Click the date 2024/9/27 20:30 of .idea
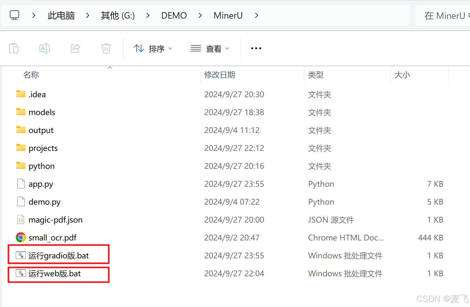 (x=234, y=94)
